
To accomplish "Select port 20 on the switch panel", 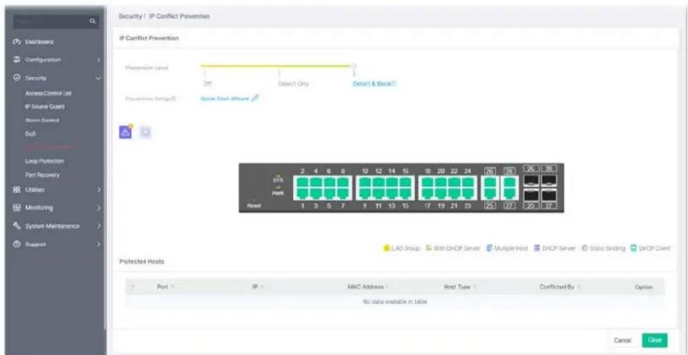I will coord(441,182).
